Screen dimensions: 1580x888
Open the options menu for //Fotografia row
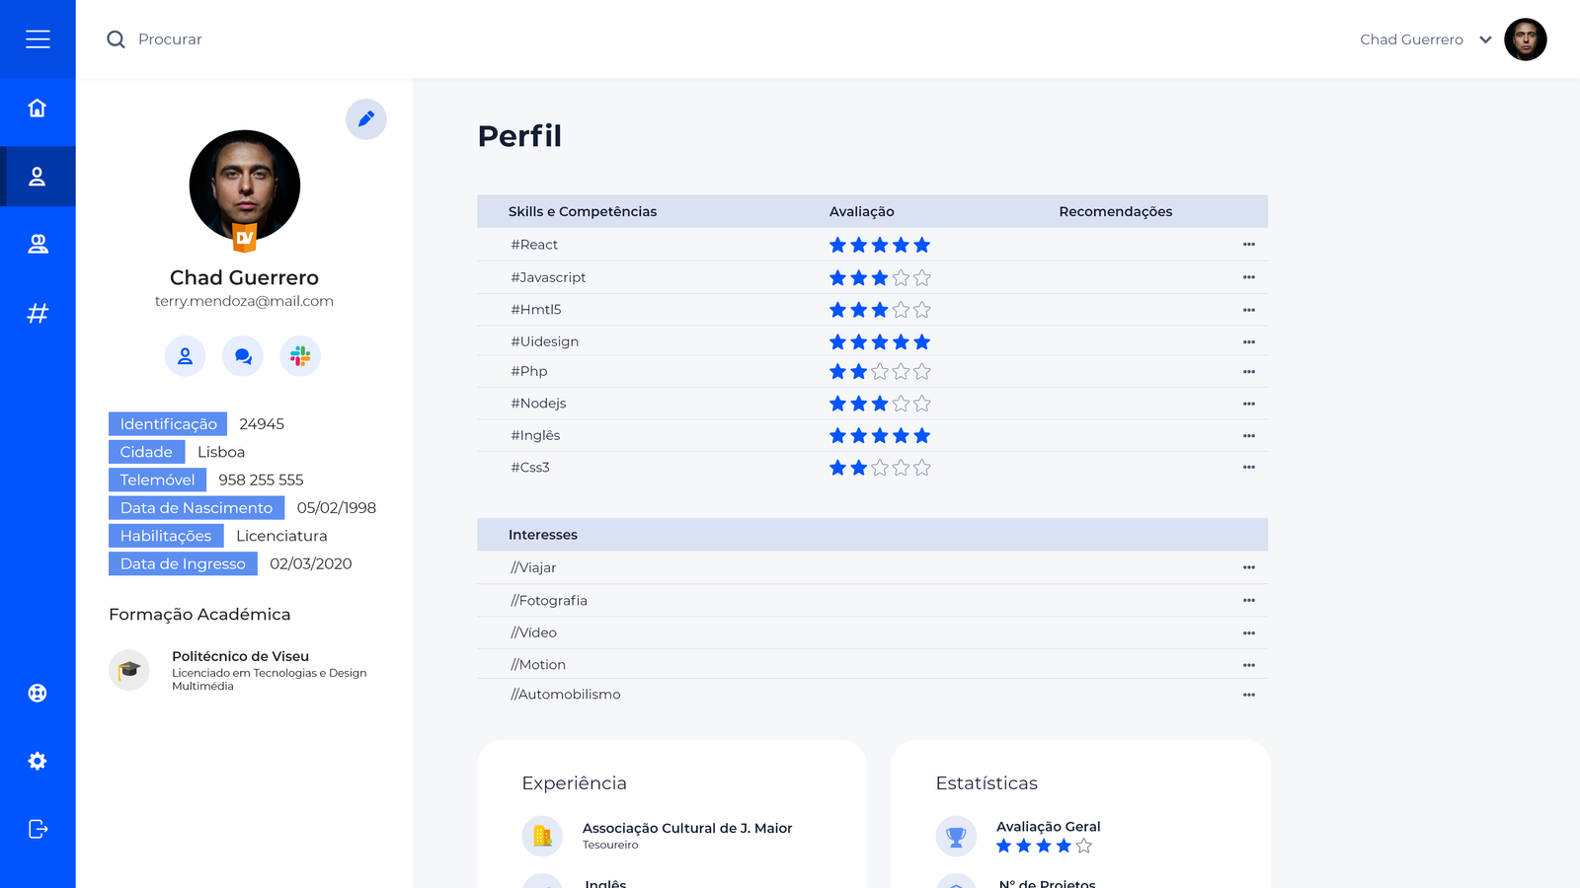pos(1248,600)
